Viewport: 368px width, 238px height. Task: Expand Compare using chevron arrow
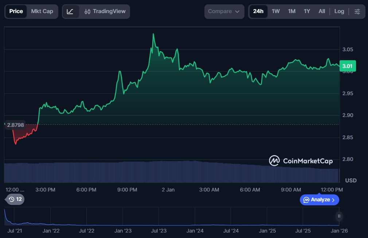point(237,12)
